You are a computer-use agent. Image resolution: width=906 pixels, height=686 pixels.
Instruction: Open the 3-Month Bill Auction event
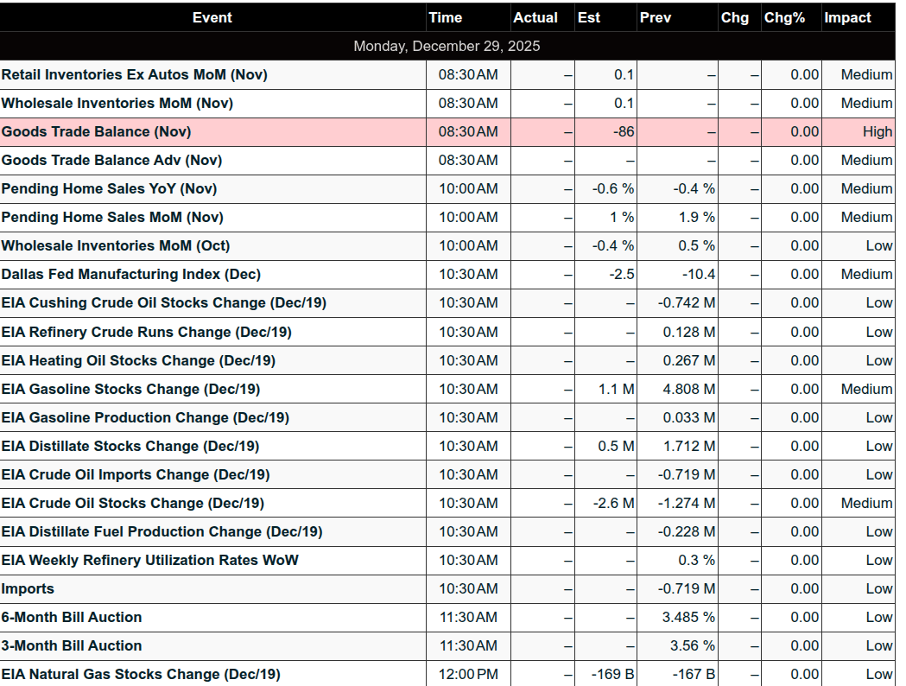tap(72, 646)
